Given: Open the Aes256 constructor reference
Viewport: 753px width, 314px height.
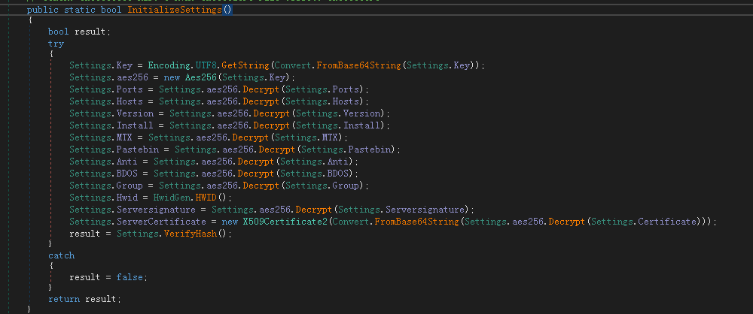Looking at the screenshot, I should coord(201,77).
